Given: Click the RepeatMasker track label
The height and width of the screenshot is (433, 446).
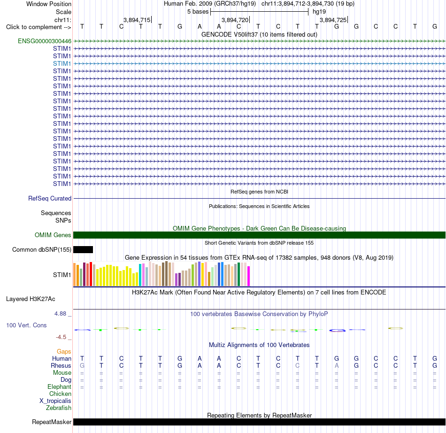Looking at the screenshot, I should pyautogui.click(x=52, y=422).
